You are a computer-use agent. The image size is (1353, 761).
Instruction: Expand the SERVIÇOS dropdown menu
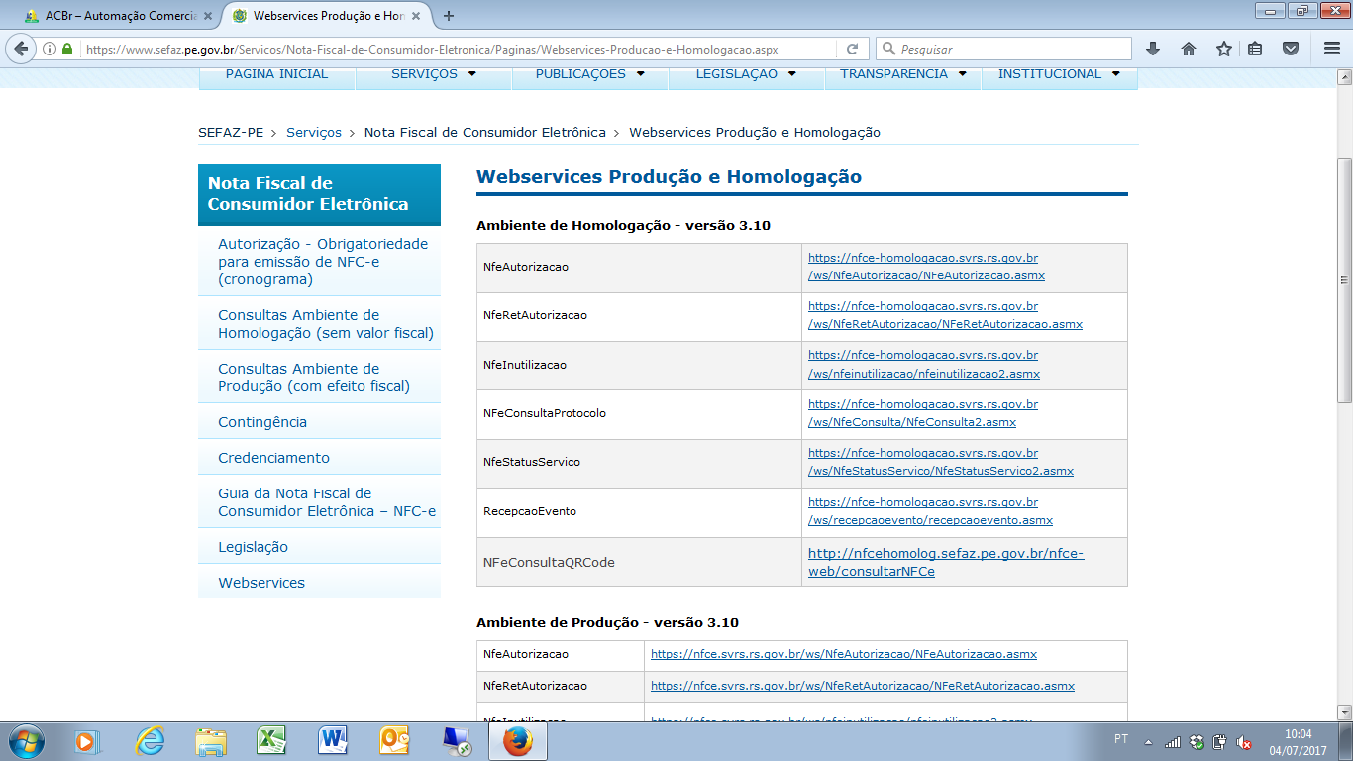[434, 74]
